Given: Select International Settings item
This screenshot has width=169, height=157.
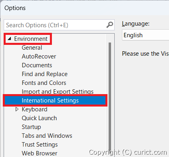Looking at the screenshot, I should point(55,101).
